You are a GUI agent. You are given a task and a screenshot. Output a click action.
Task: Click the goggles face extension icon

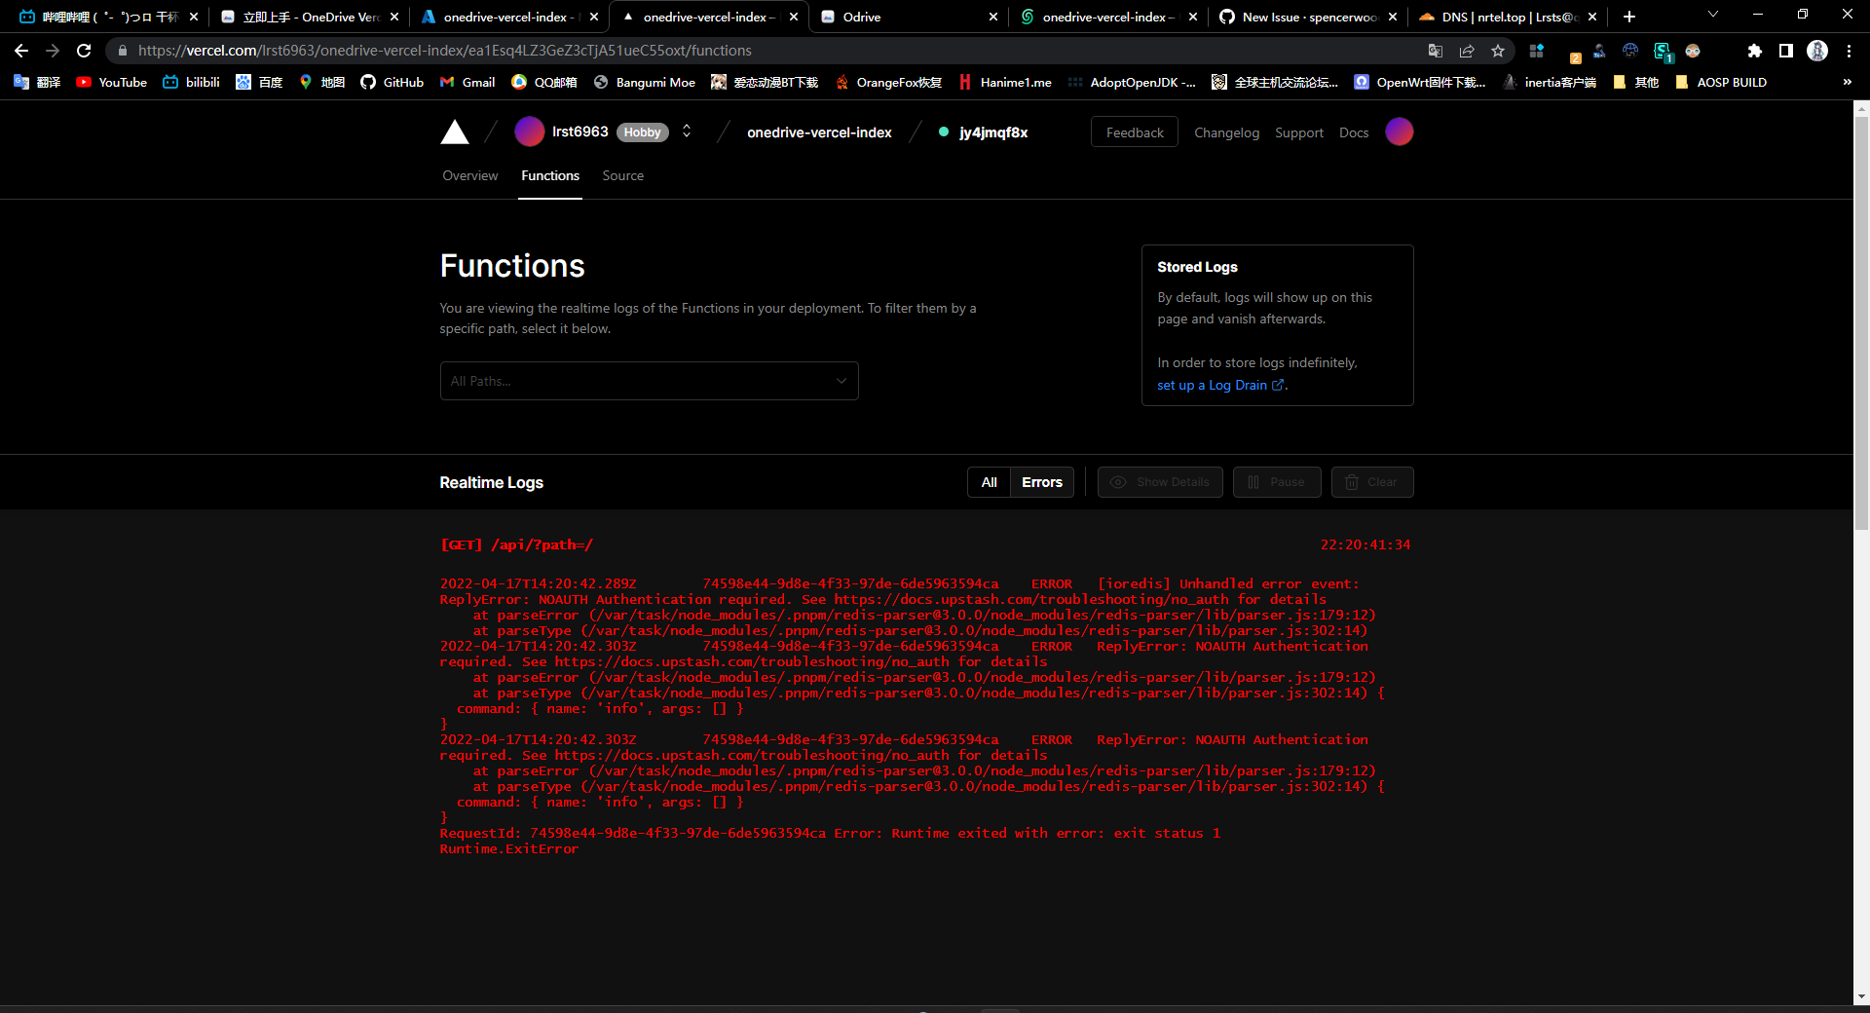tap(1693, 51)
